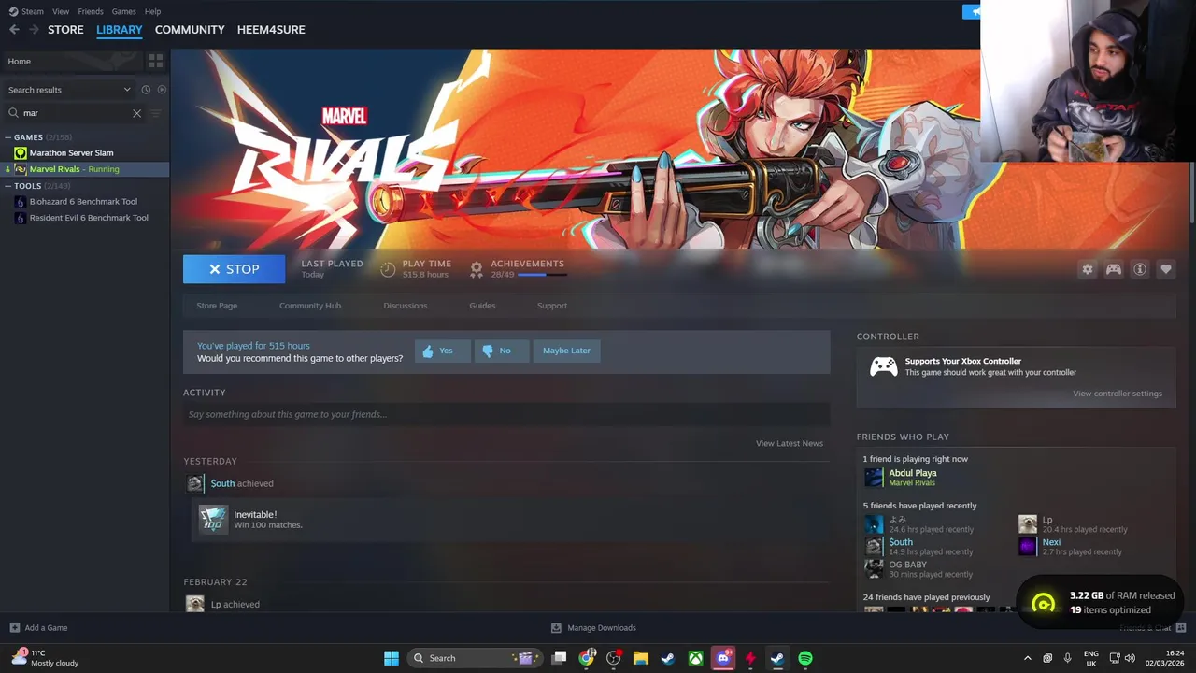Clear the library search text

point(136,113)
